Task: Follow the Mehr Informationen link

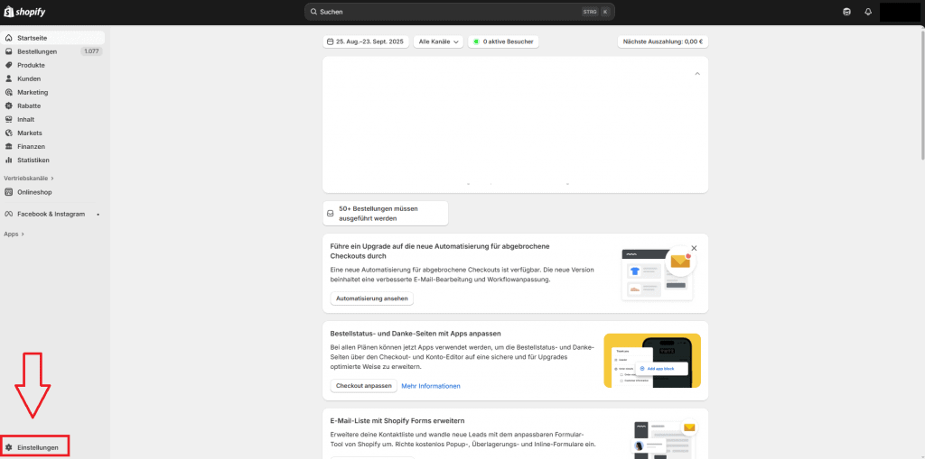Action: pyautogui.click(x=431, y=386)
